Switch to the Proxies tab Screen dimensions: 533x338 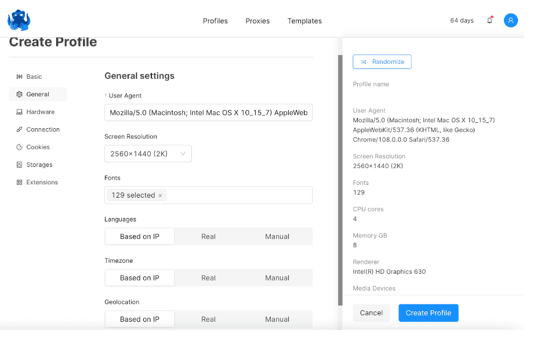257,20
